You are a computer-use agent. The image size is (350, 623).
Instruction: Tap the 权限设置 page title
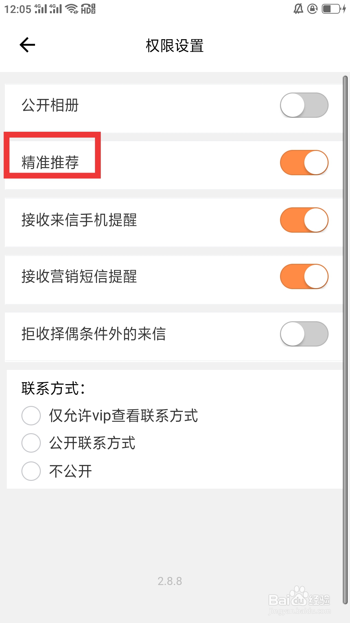pos(175,45)
